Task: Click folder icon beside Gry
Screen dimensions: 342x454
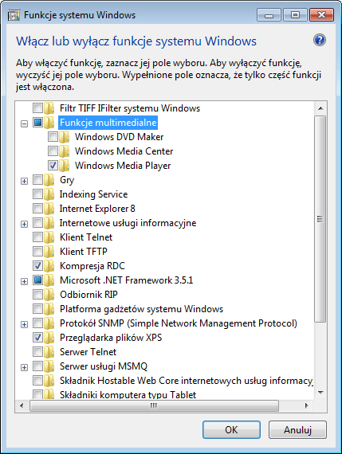Action: (x=49, y=180)
